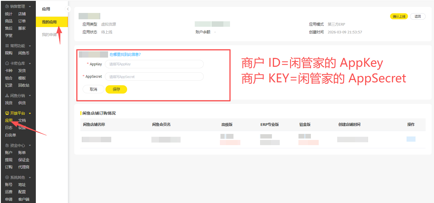
Task: Select 闲鱼币 under 常用功能
Action: coord(24,53)
